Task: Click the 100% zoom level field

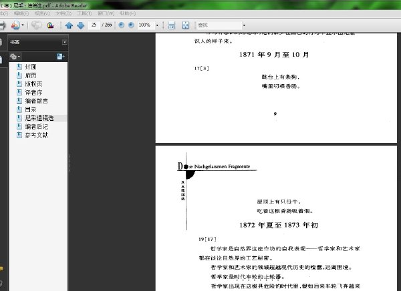Action: [x=146, y=25]
